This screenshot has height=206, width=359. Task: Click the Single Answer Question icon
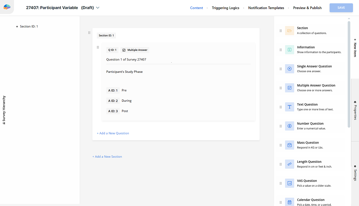(x=289, y=69)
